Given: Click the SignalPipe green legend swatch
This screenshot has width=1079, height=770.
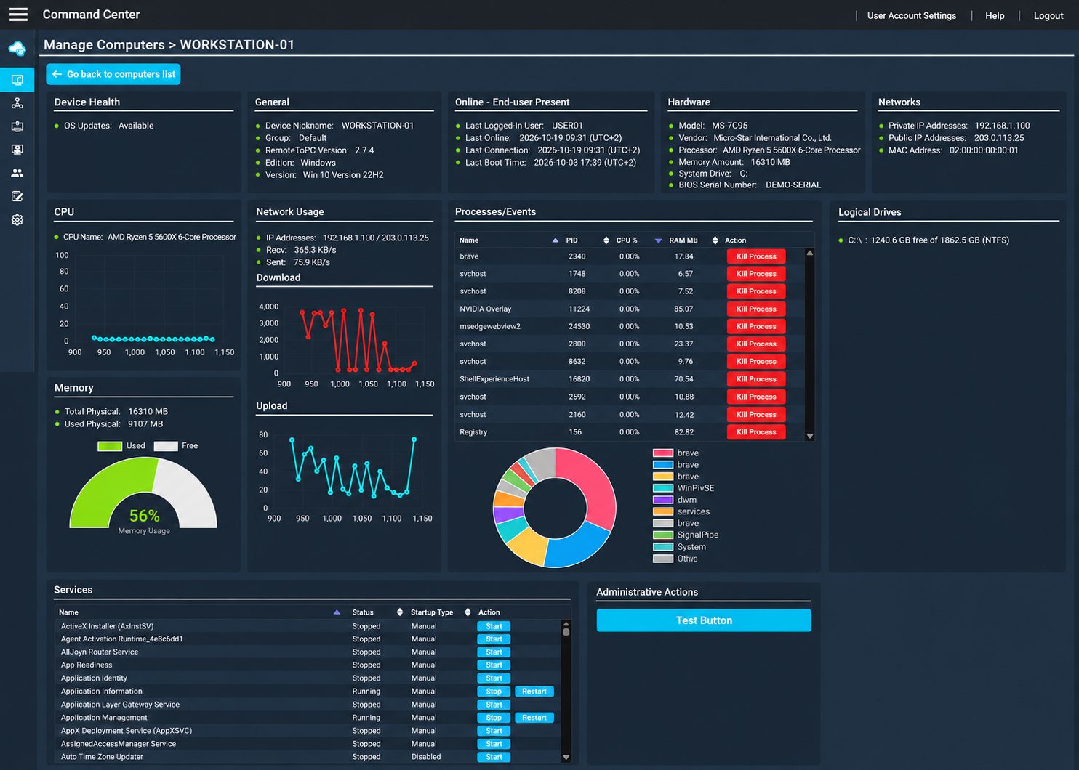Looking at the screenshot, I should [663, 535].
